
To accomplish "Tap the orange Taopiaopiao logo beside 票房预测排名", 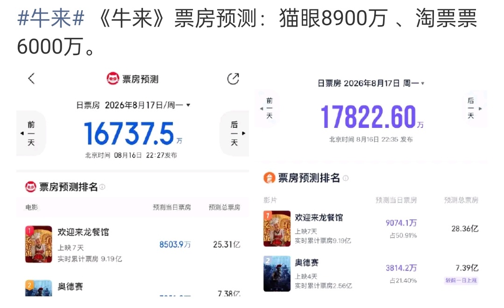I will pos(270,178).
